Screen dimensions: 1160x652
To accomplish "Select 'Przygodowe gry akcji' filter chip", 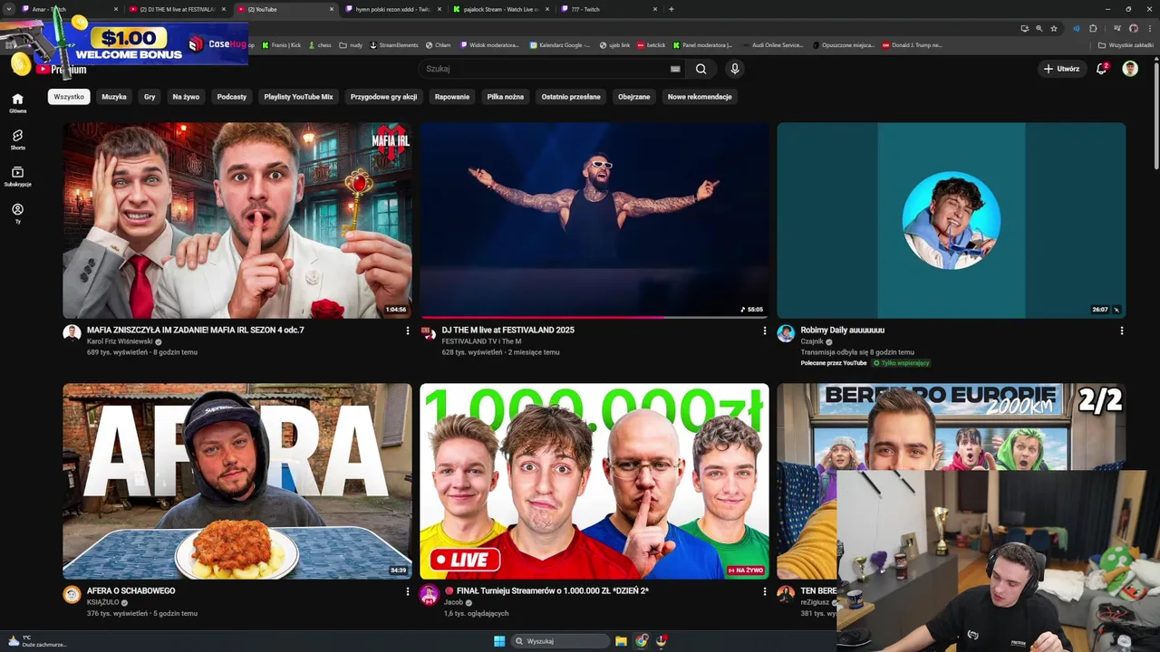I will click(383, 97).
